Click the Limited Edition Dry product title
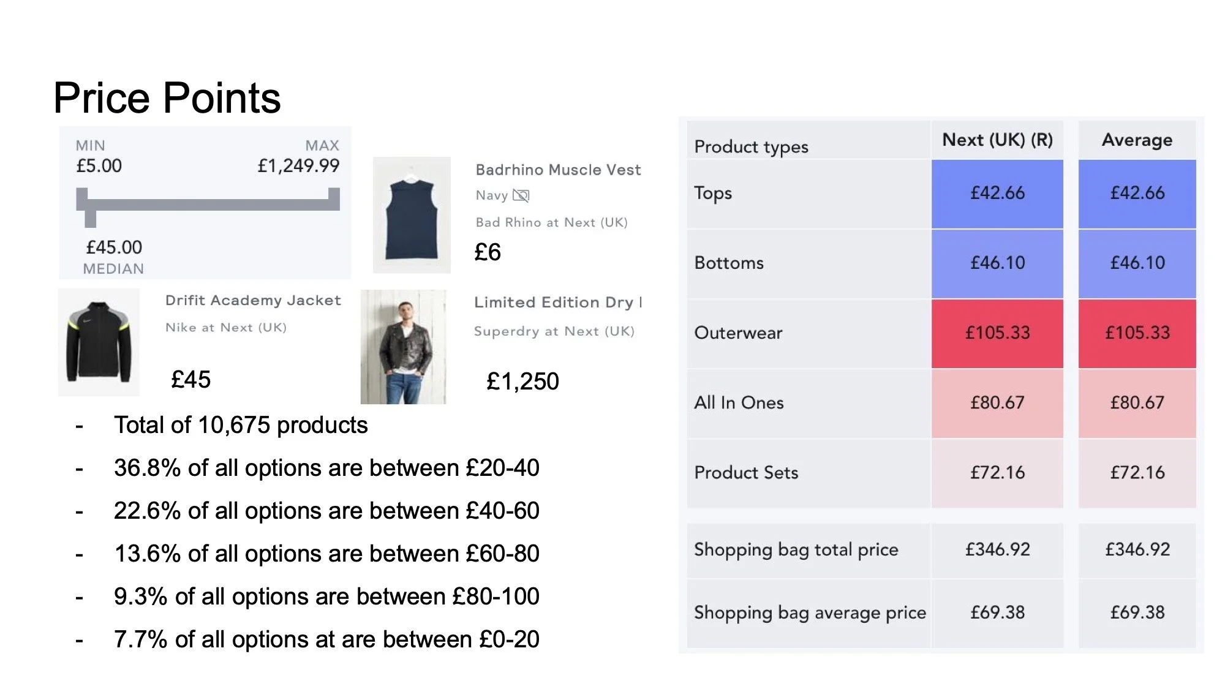 (x=557, y=302)
